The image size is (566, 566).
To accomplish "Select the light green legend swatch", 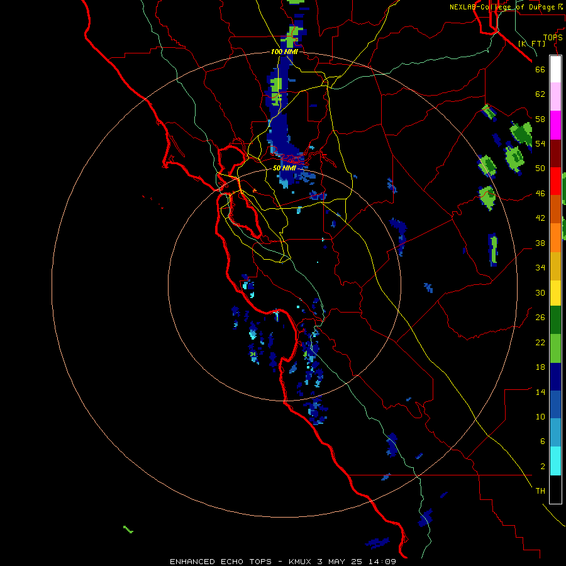I will click(555, 348).
